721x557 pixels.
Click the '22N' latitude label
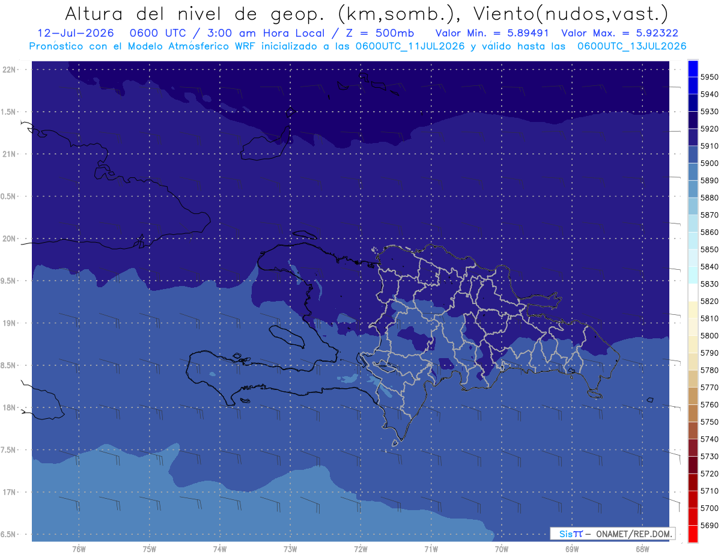[10, 69]
